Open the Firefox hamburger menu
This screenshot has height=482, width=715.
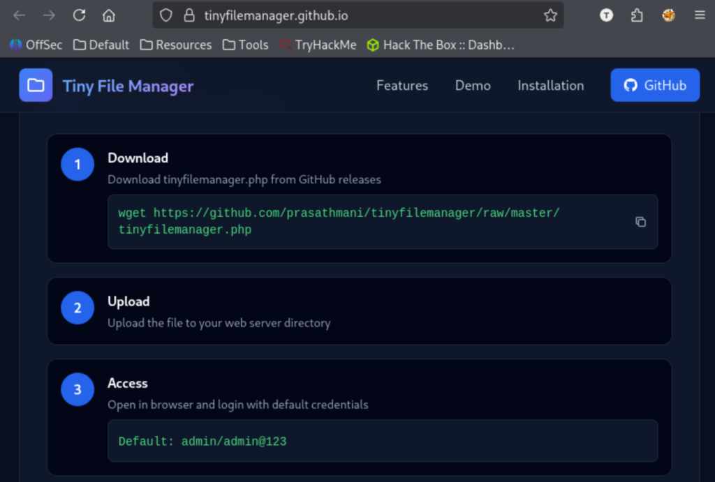(x=699, y=15)
